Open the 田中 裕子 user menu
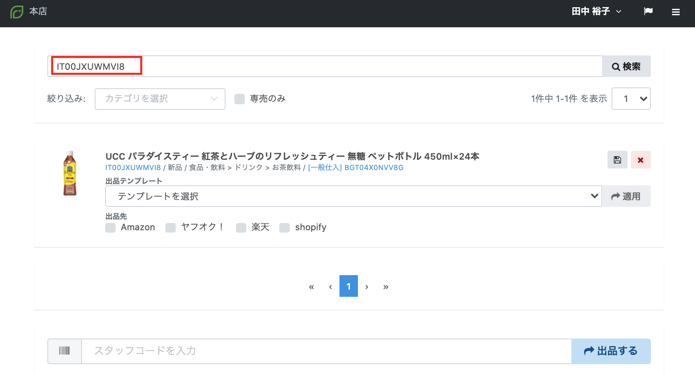Screen dimensions: 695x373 click(x=596, y=11)
